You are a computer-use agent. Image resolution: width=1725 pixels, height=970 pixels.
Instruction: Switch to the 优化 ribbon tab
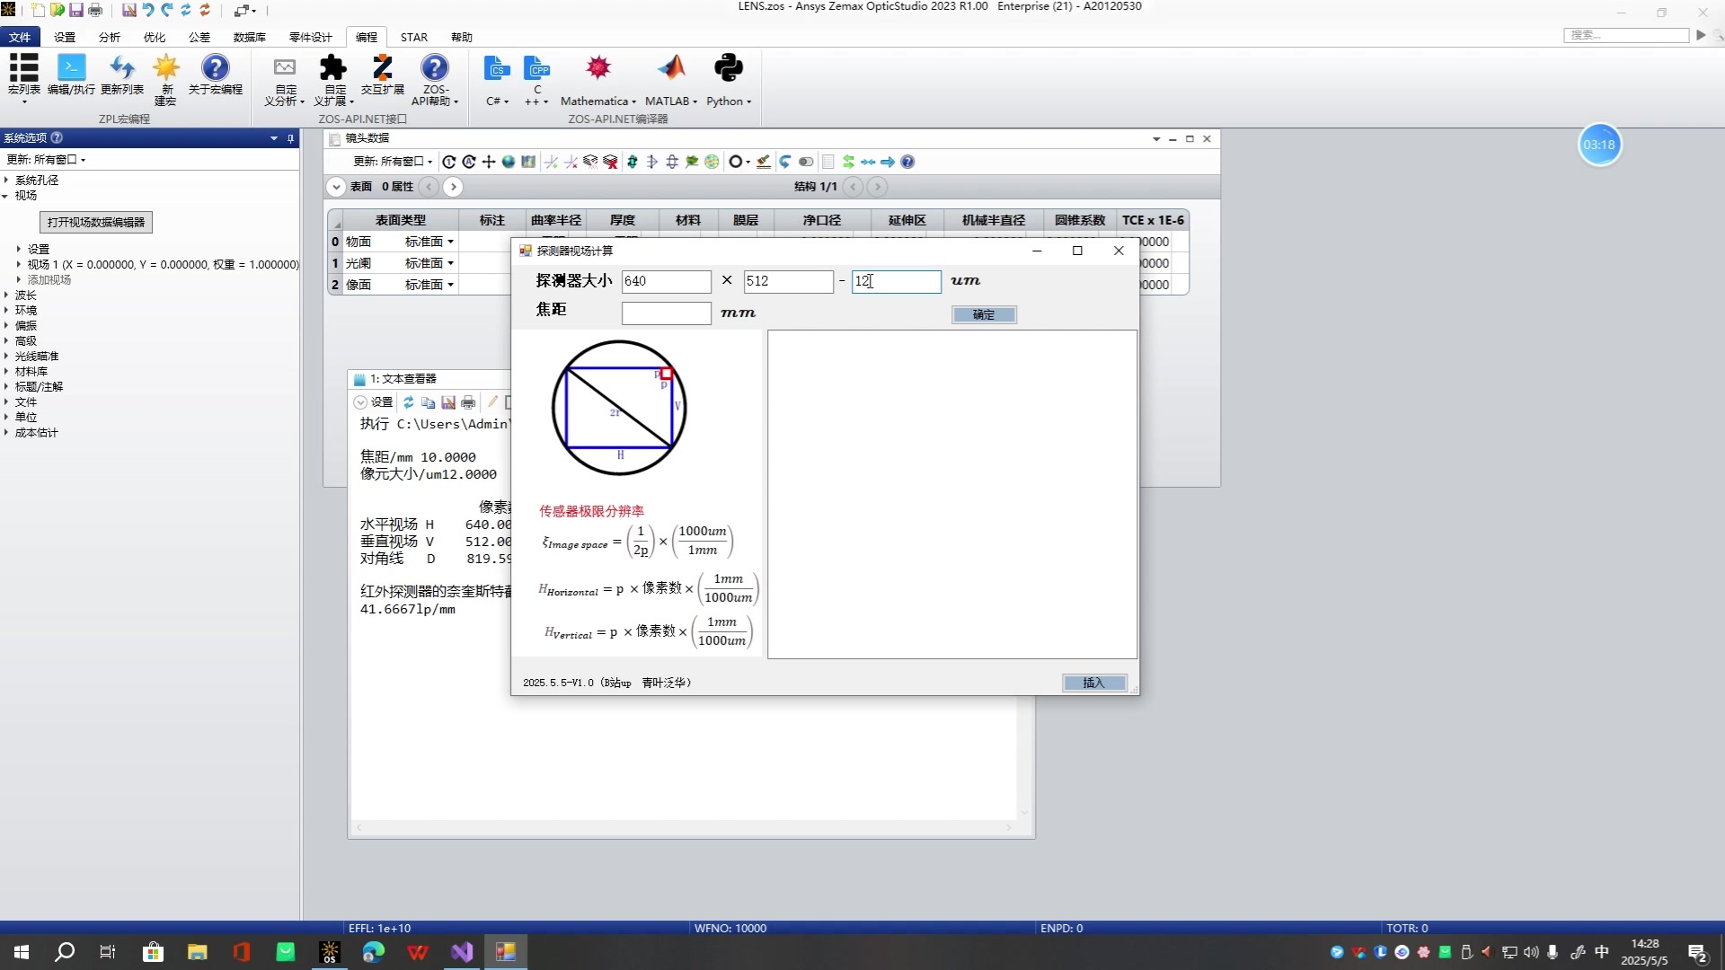pyautogui.click(x=155, y=37)
